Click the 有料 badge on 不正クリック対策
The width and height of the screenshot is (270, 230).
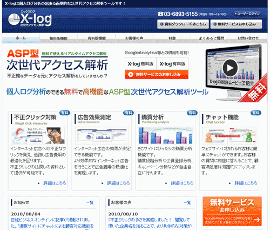point(64,113)
